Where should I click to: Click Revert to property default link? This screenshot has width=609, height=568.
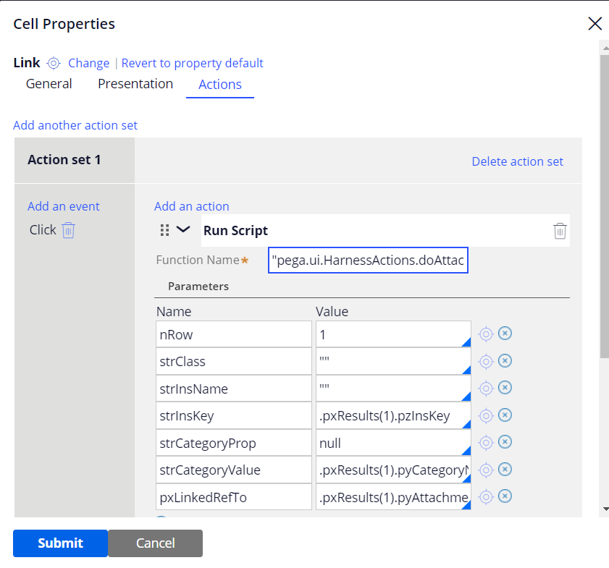(x=193, y=63)
